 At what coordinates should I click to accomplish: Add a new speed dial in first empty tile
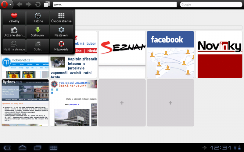coord(122,103)
